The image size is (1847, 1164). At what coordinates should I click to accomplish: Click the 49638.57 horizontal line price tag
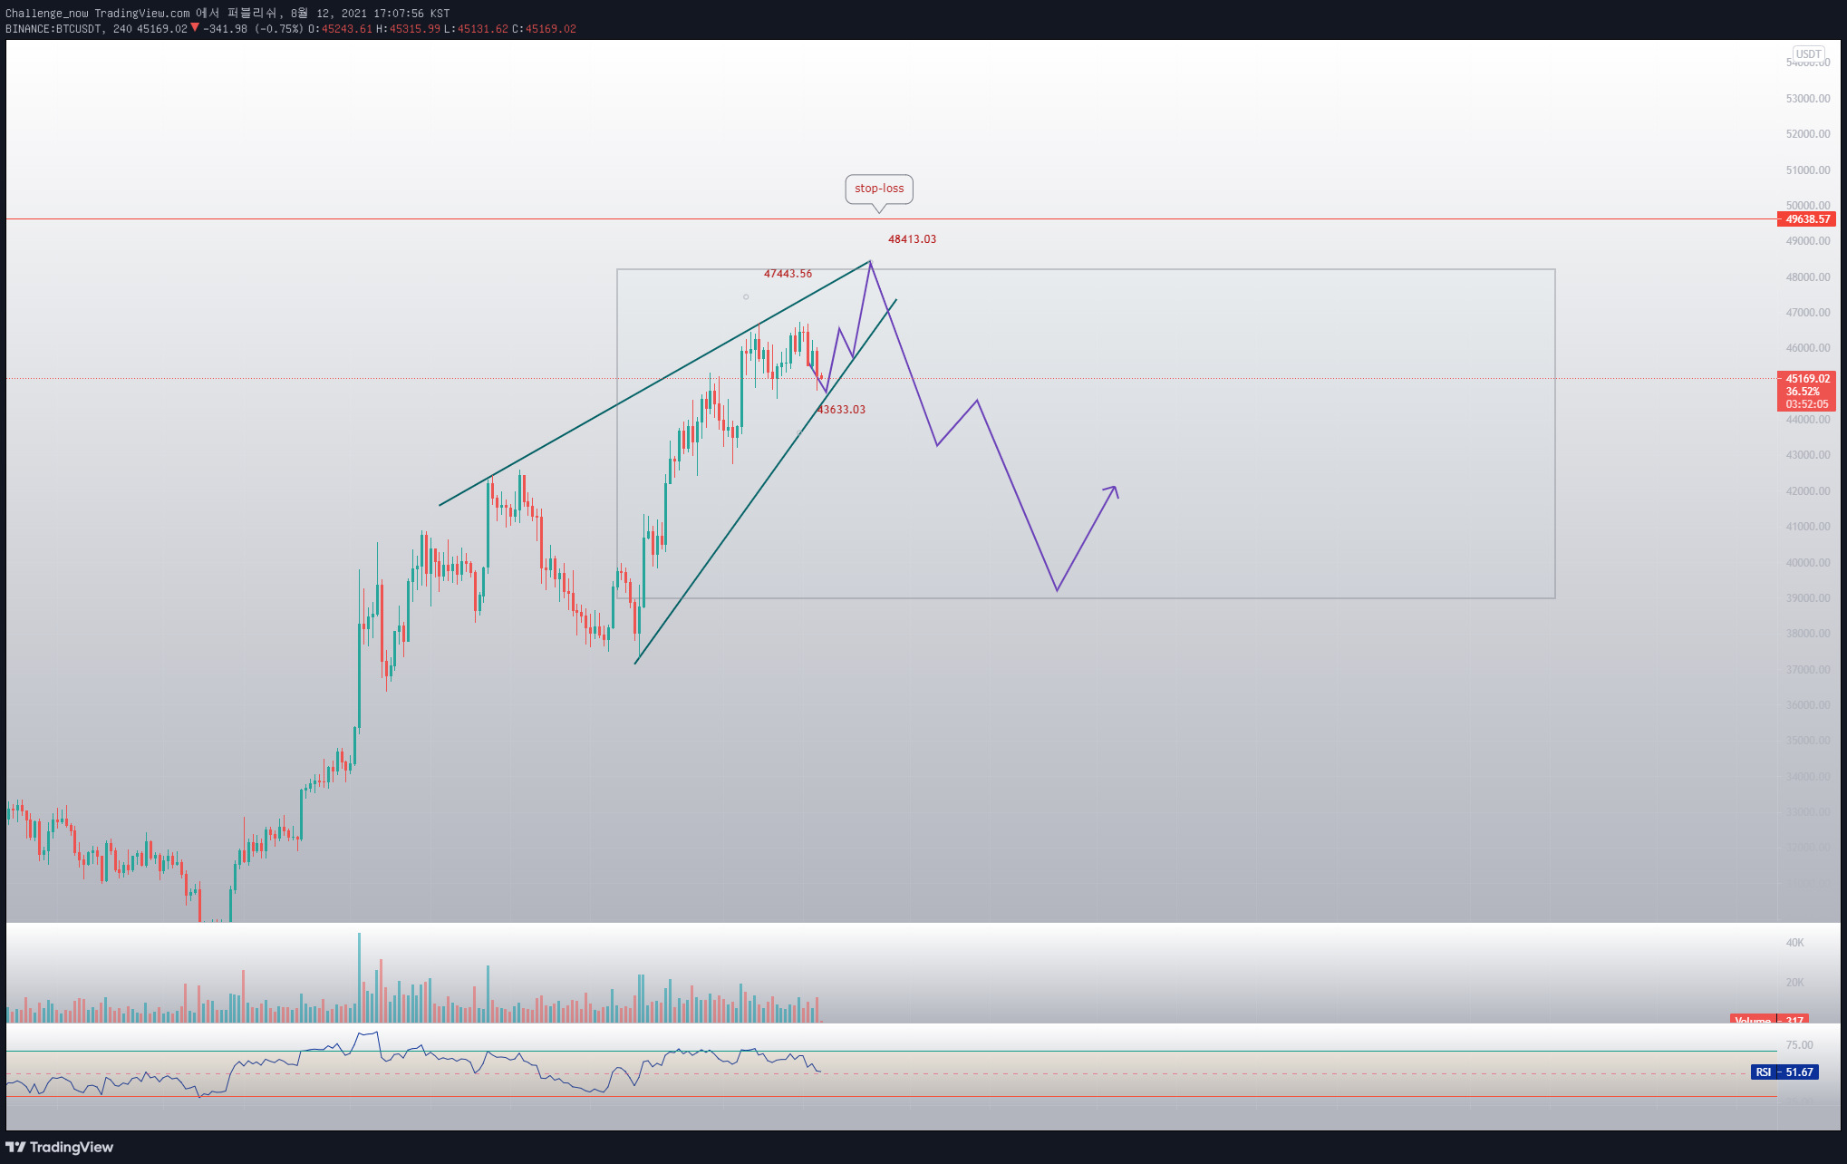pos(1807,219)
